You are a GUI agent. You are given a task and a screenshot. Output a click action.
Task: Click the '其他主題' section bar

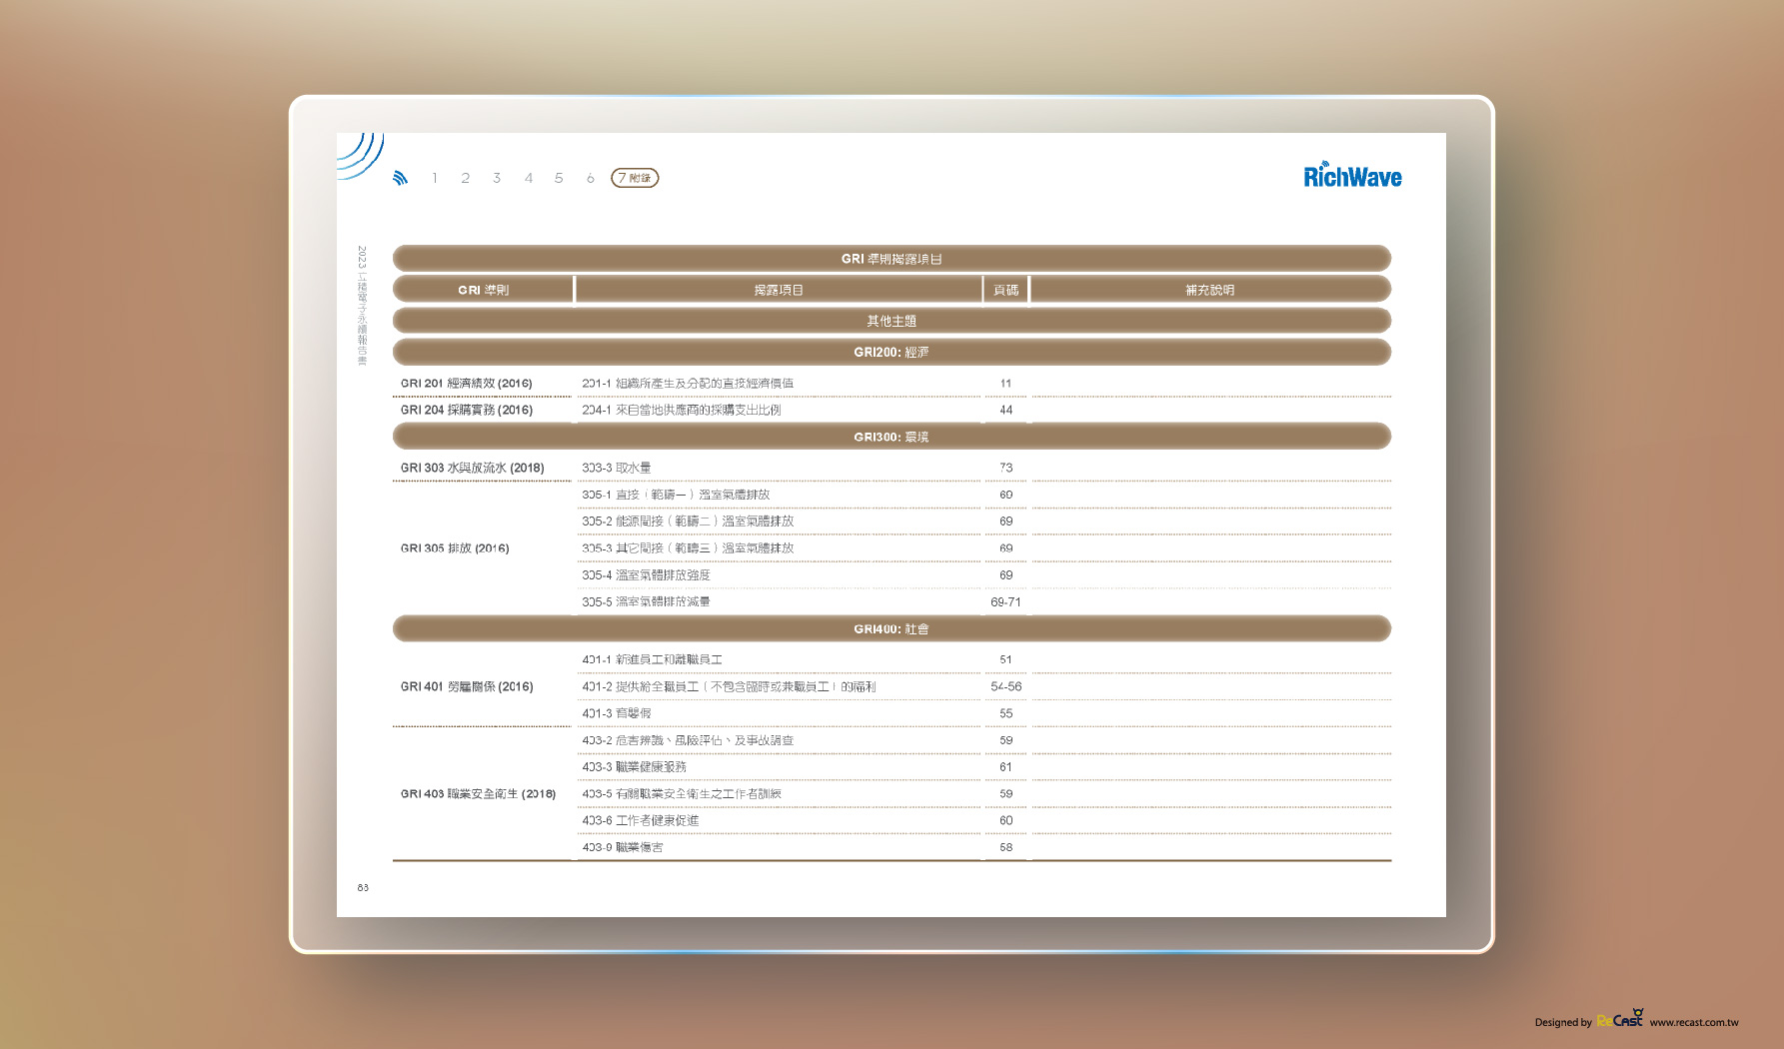click(x=892, y=321)
